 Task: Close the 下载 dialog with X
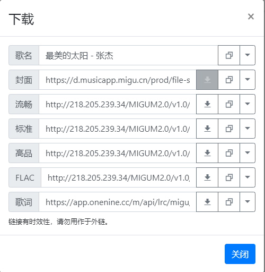pyautogui.click(x=251, y=16)
